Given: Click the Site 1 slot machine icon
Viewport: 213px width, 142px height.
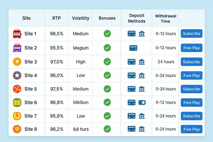Looking at the screenshot, I should pyautogui.click(x=17, y=34).
